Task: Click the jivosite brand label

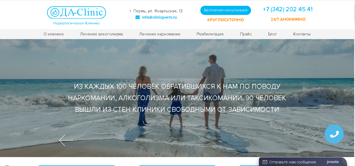Action: pos(333,162)
